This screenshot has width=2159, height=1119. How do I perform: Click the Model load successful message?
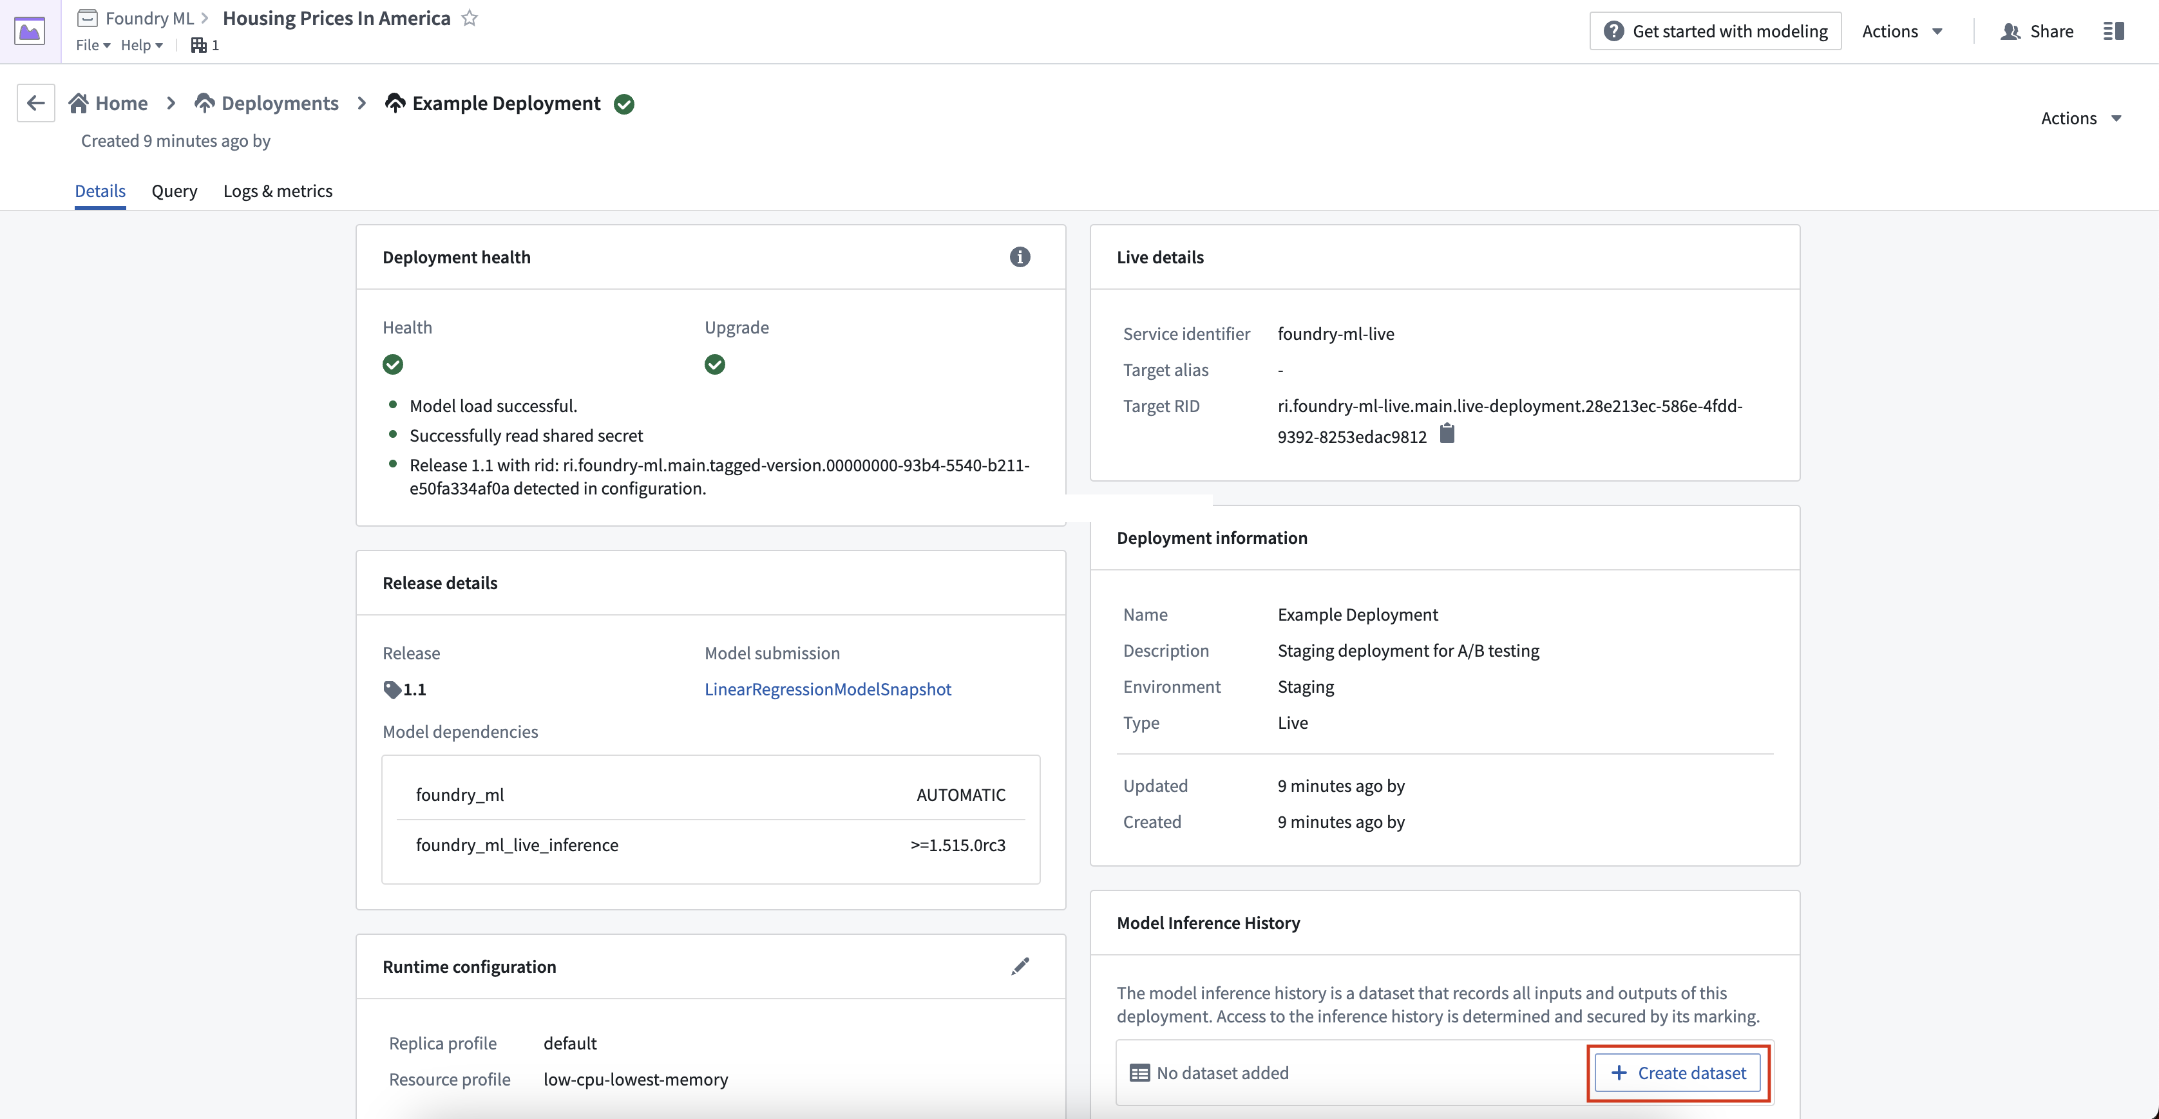click(x=493, y=406)
